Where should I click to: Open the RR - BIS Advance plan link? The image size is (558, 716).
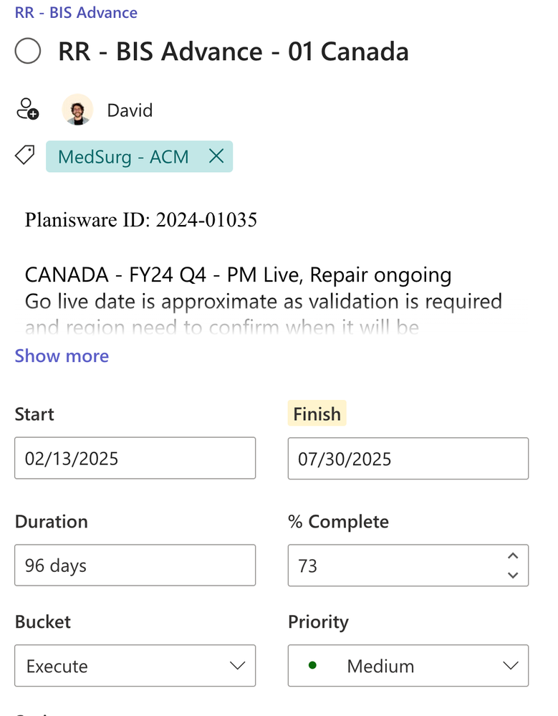[76, 12]
